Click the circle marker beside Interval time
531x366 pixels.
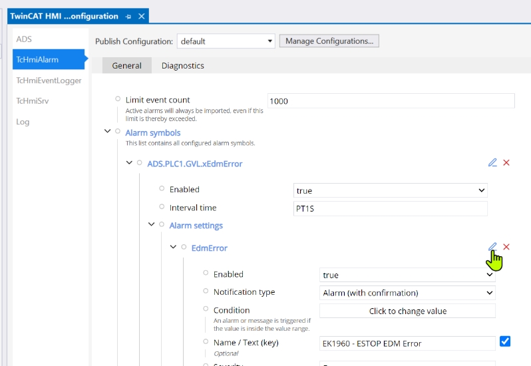click(162, 206)
